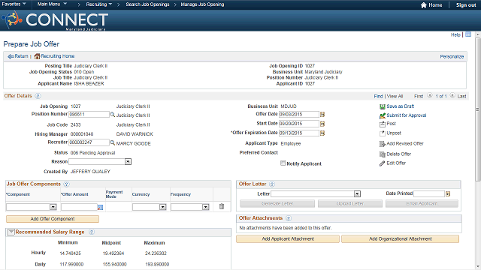Click the 'DAVID WARNICK' hiring manager name
Image resolution: width=481 pixels, height=270 pixels.
point(135,134)
